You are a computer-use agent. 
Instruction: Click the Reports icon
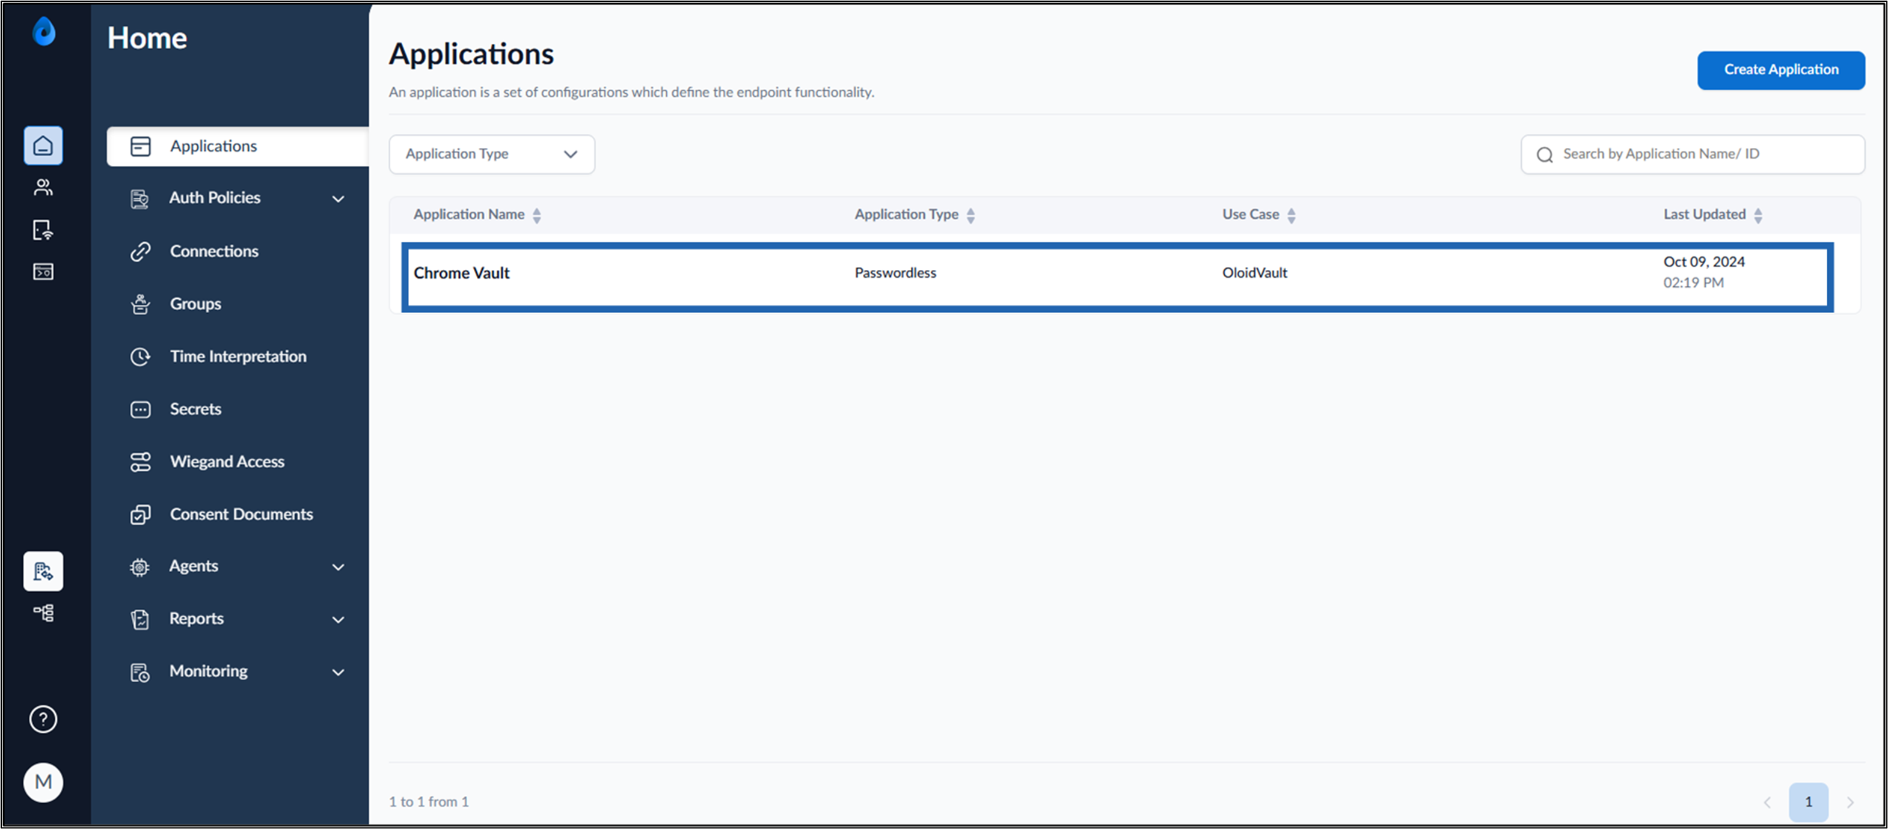coord(139,619)
